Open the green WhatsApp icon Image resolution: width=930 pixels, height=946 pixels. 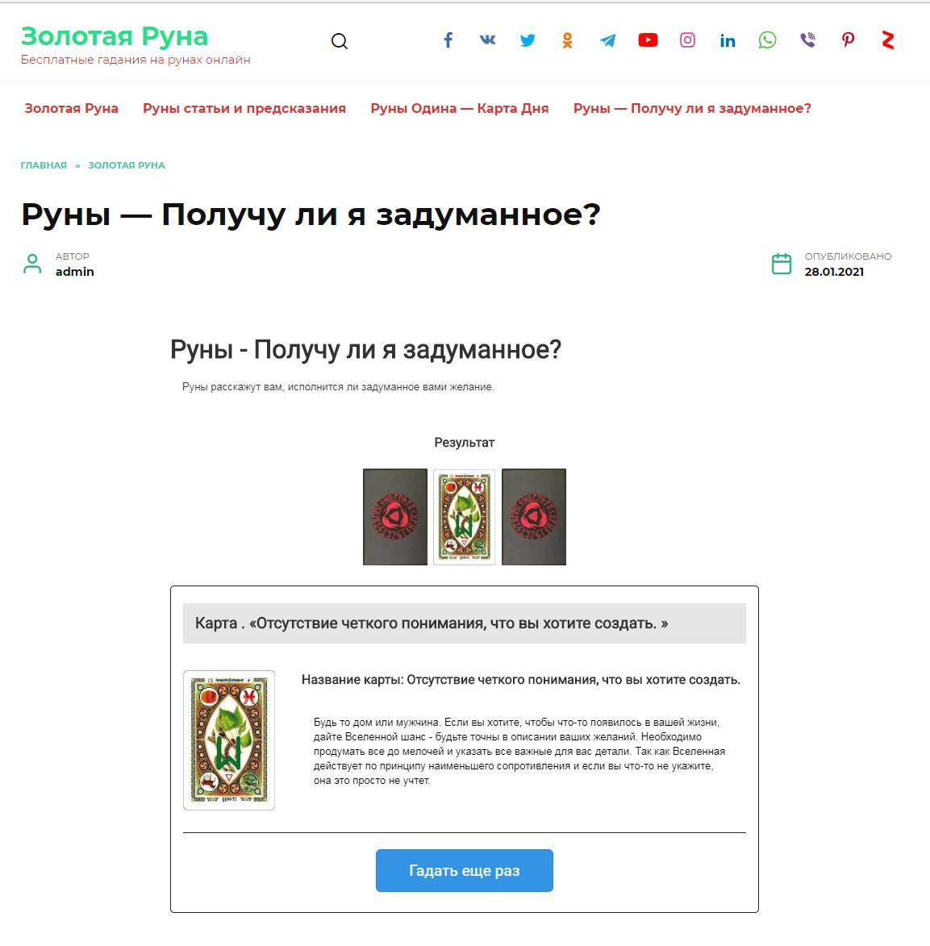coord(767,40)
